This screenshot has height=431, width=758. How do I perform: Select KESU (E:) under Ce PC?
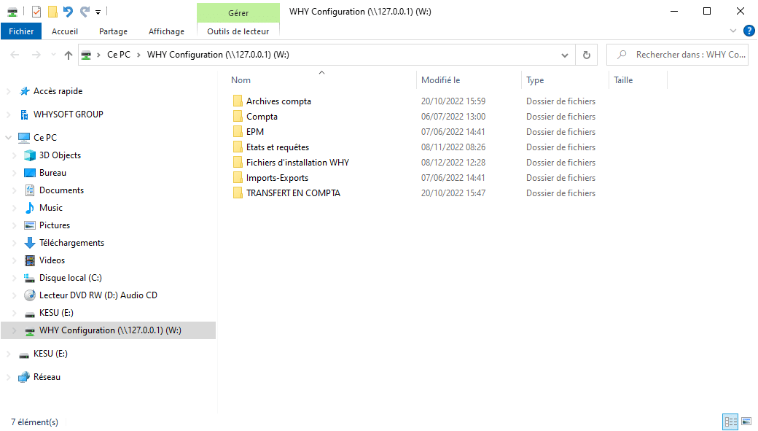coord(56,312)
